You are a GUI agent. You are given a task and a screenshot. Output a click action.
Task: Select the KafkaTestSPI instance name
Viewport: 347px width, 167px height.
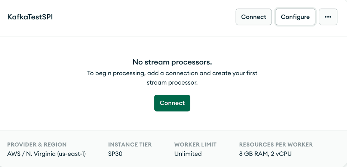[30, 17]
